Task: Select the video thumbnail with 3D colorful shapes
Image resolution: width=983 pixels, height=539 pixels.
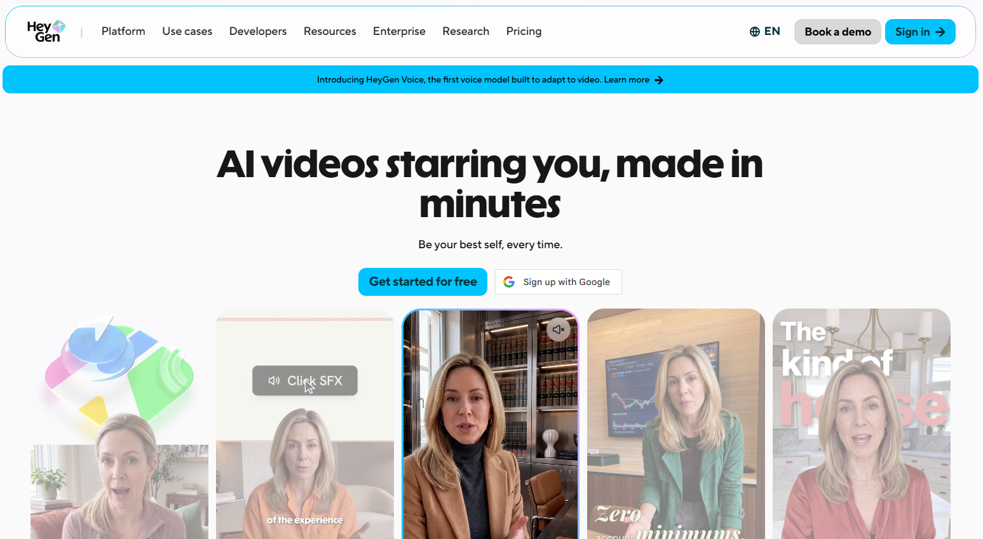Action: coord(119,424)
